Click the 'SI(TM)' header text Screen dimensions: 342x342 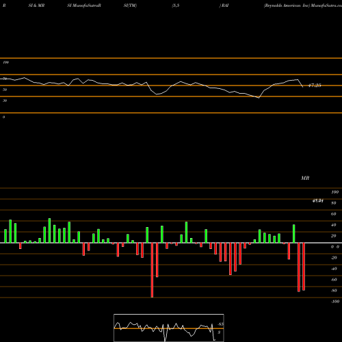pyautogui.click(x=130, y=5)
